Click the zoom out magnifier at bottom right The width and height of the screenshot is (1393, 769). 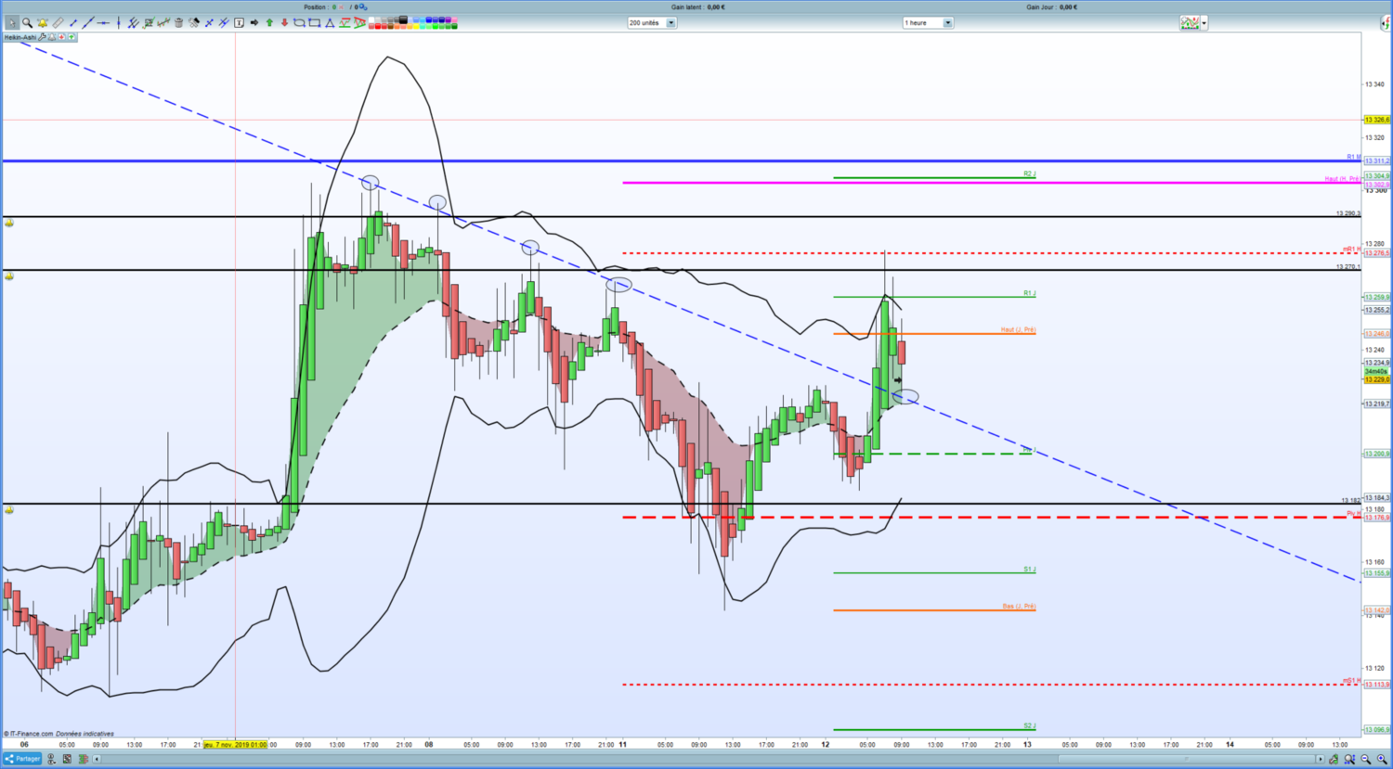point(1366,759)
